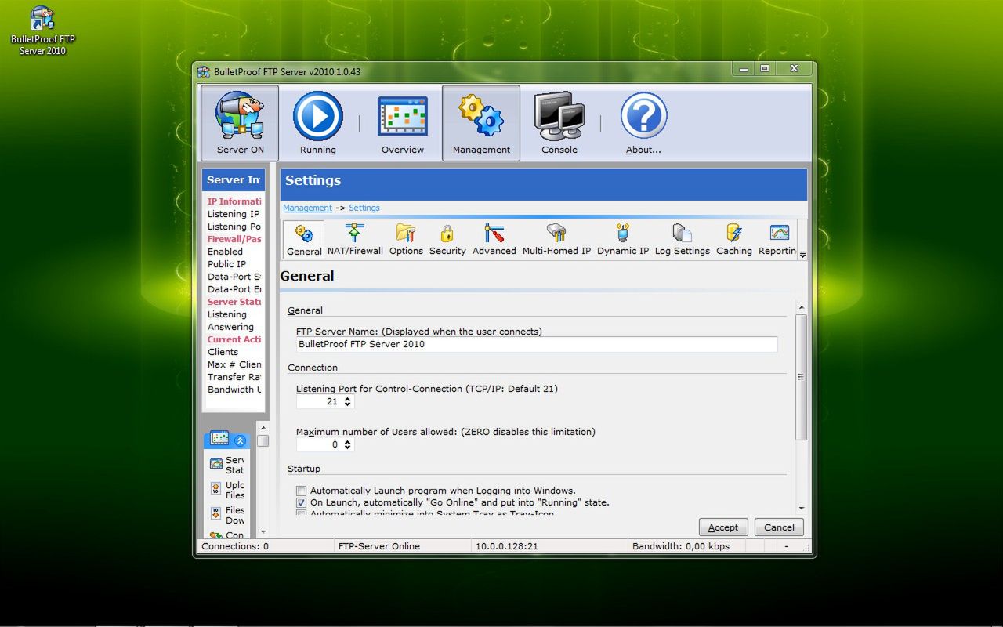
Task: Click the sidebar overview panel header icon
Action: click(x=219, y=439)
